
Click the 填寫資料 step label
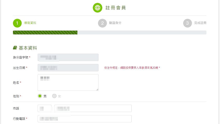point(30,23)
